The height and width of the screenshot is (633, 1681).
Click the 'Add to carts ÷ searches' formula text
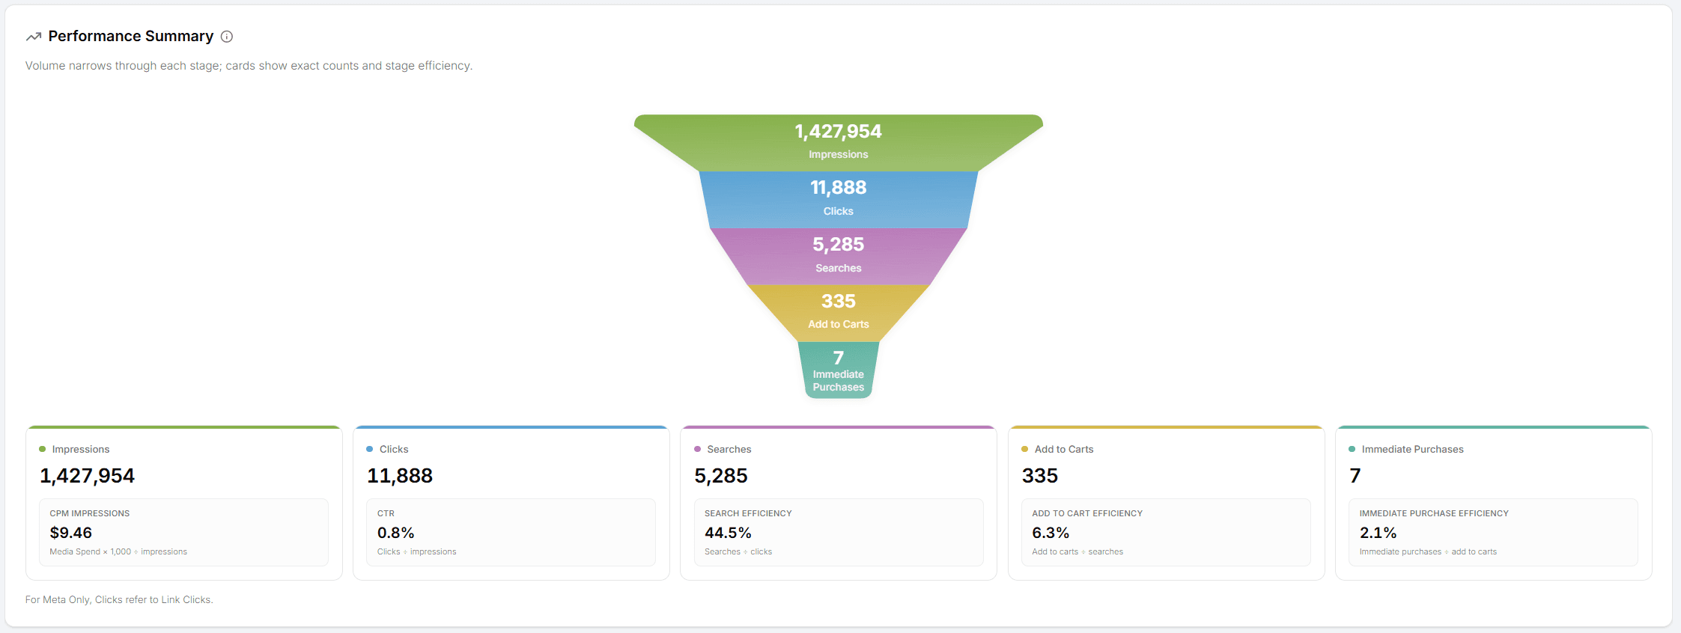point(1077,552)
